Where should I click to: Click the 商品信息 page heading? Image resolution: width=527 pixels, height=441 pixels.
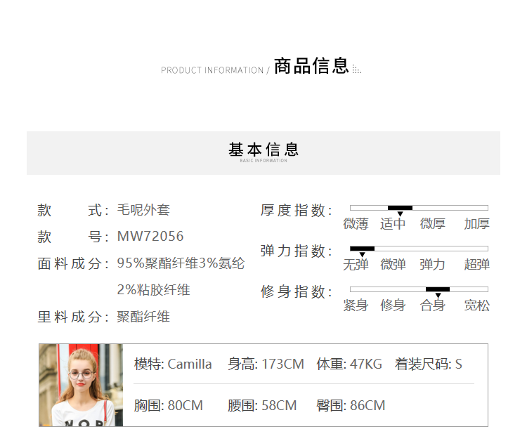(311, 65)
